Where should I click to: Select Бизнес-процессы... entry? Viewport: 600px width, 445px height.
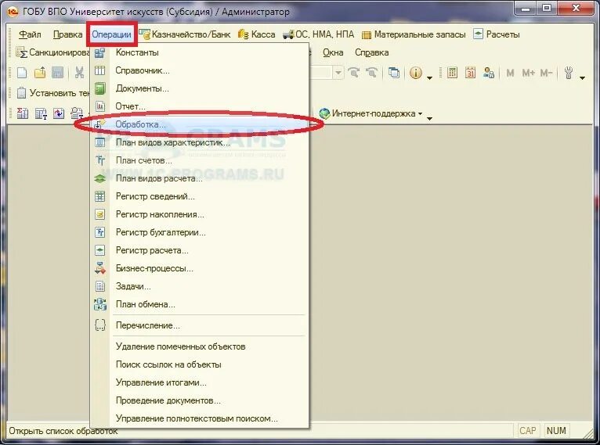[x=200, y=268]
